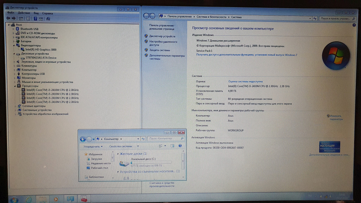
Task: Click Панель управления - домашняя страница link
Action: [162, 27]
